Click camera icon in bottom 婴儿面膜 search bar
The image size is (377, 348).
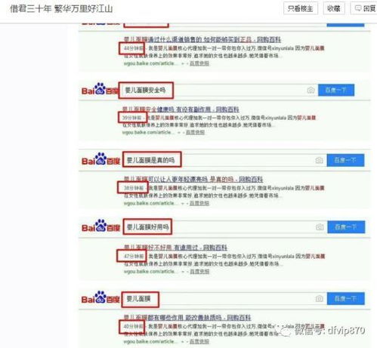pos(319,298)
